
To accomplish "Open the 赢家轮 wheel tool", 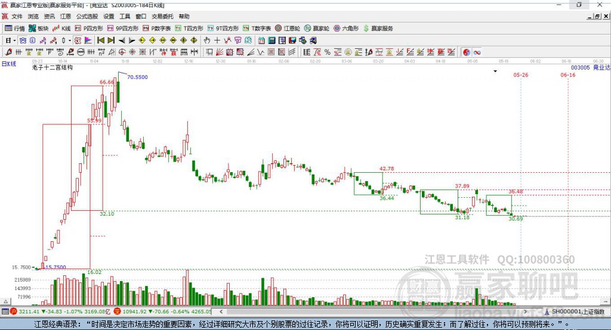I will click(316, 29).
